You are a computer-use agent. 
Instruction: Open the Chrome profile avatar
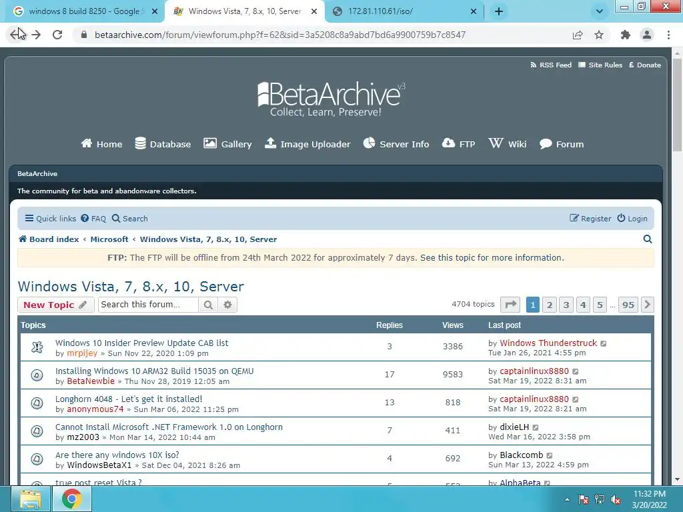[647, 35]
